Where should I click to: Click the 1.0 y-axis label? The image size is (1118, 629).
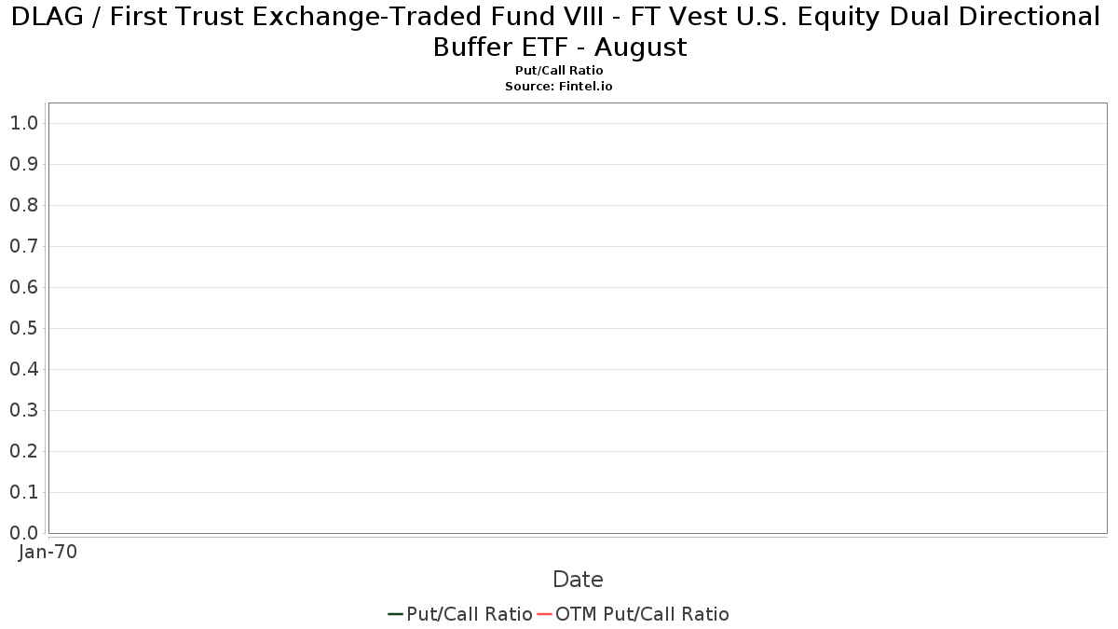click(23, 123)
